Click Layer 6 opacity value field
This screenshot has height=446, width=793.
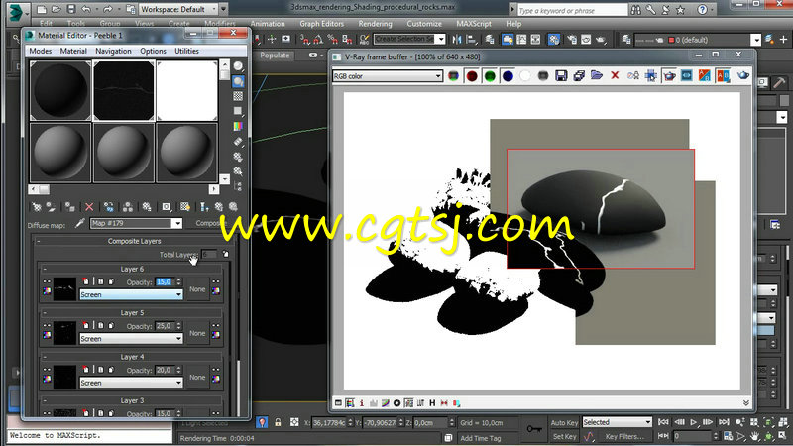(x=165, y=282)
